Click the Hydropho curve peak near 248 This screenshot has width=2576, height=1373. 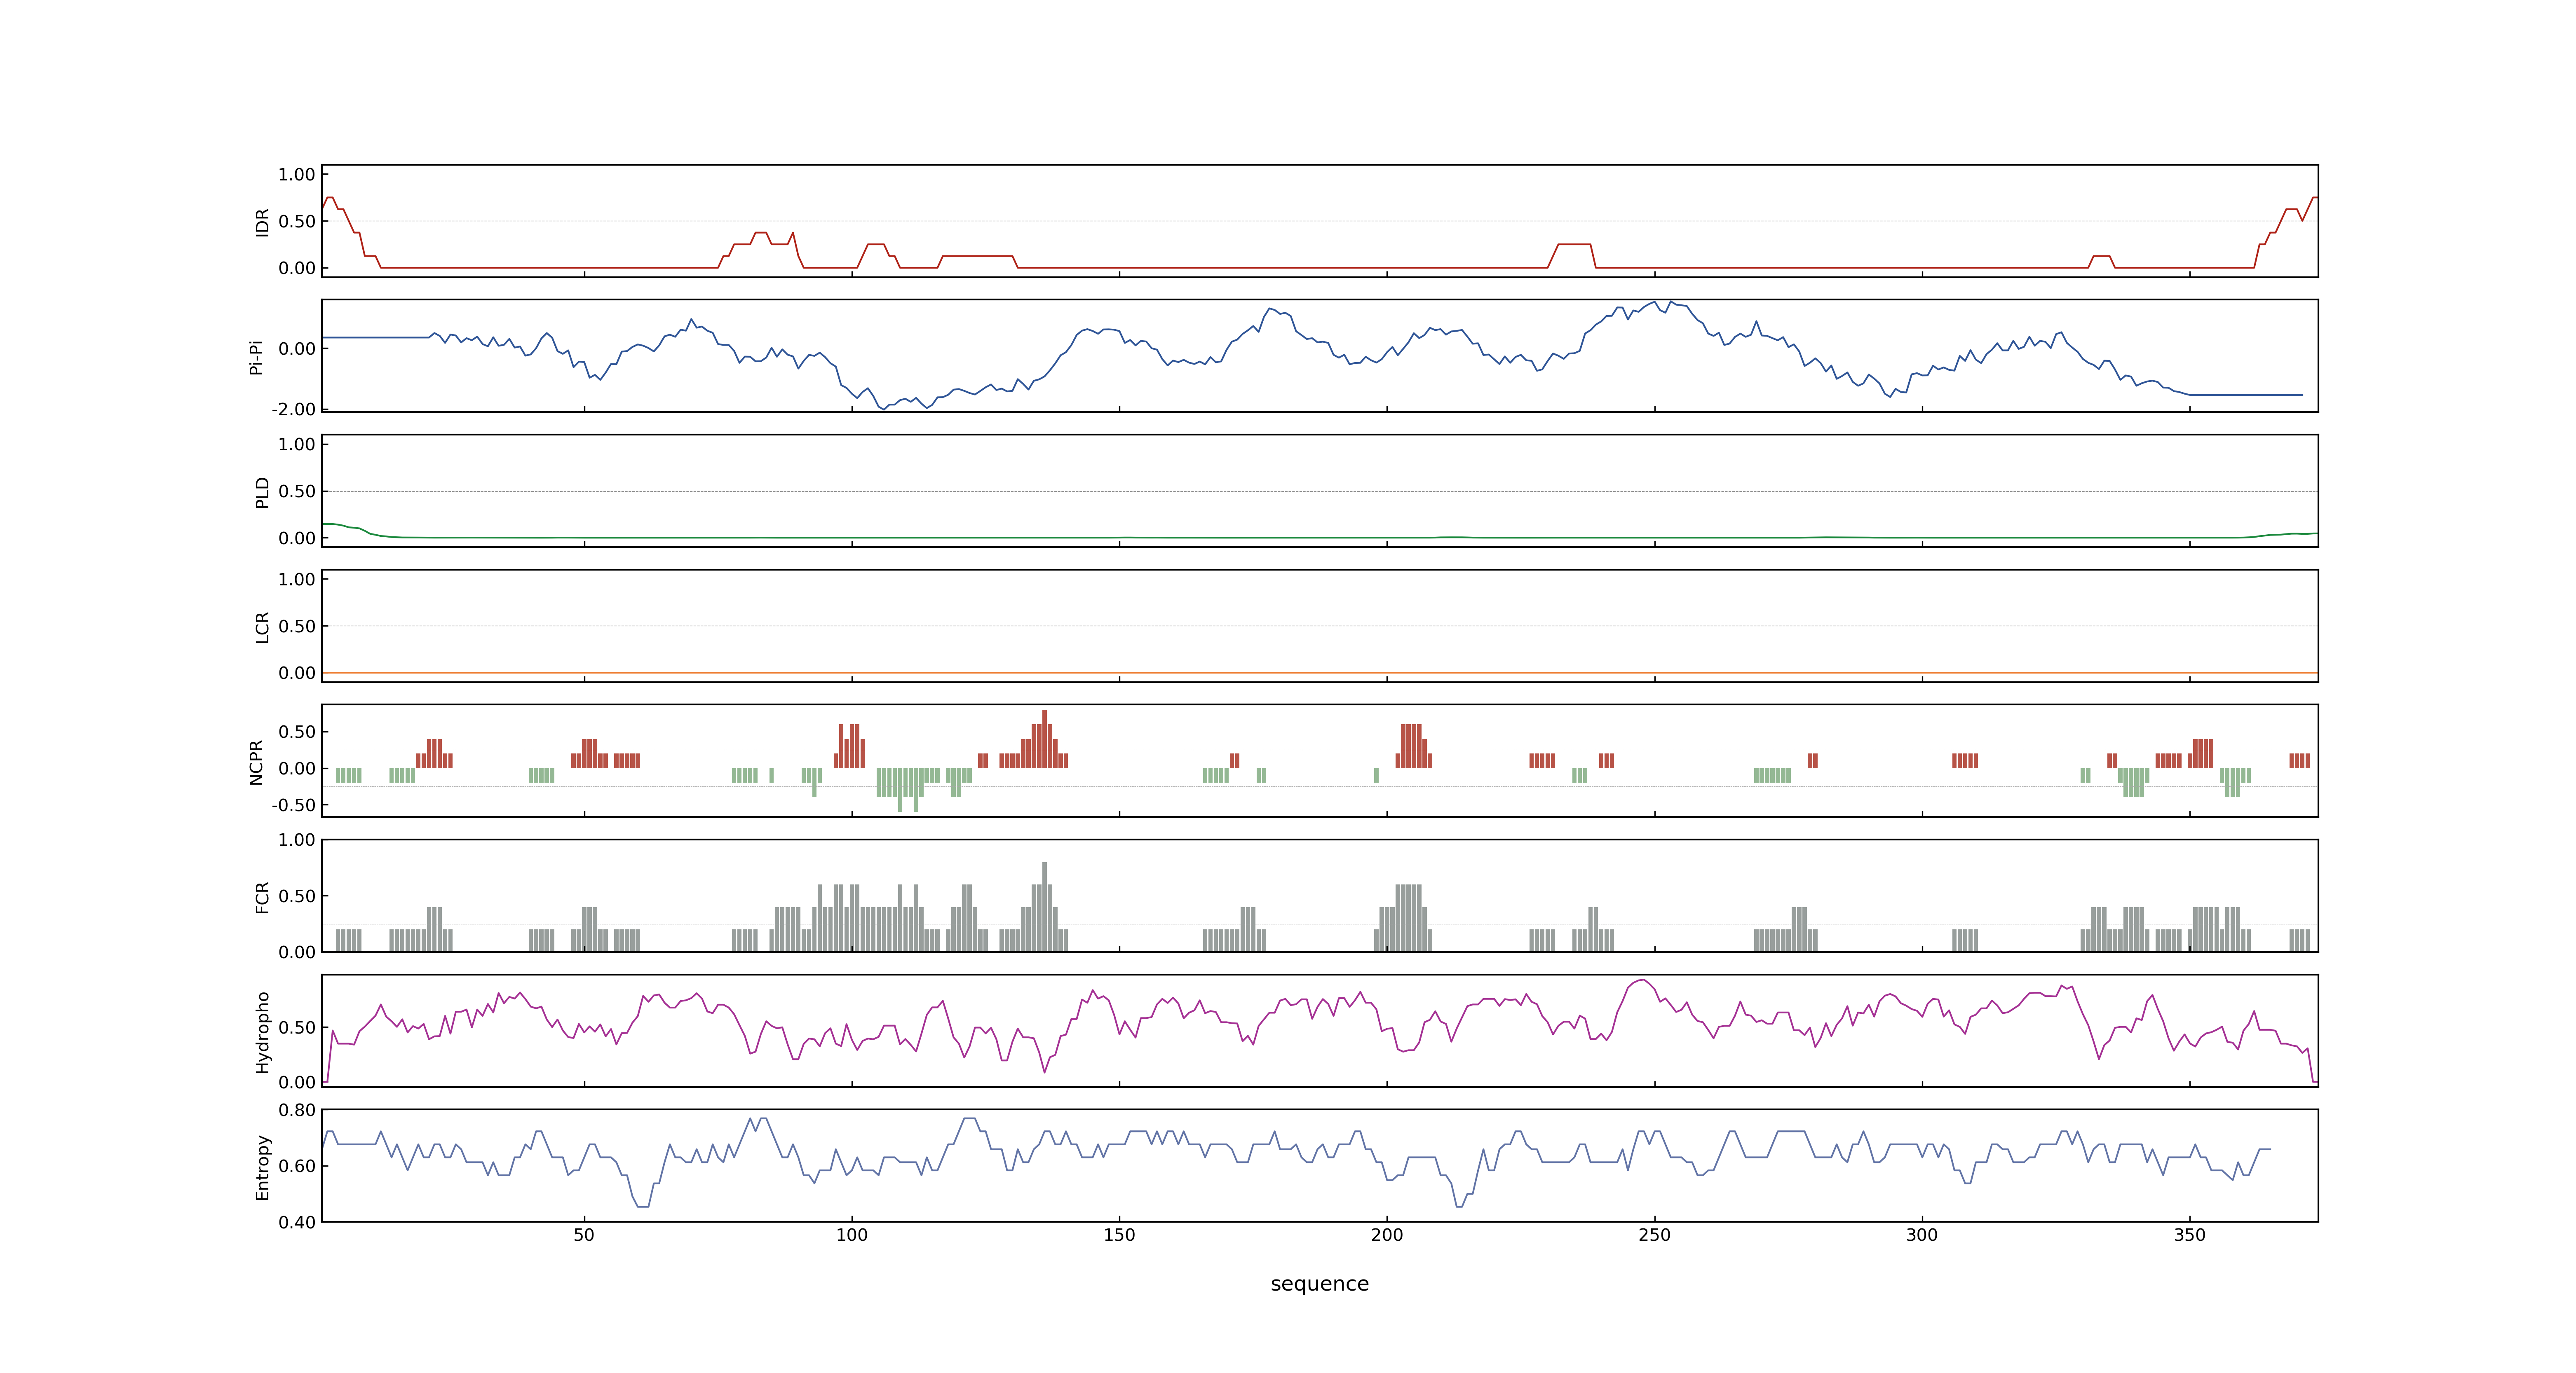(x=1643, y=980)
